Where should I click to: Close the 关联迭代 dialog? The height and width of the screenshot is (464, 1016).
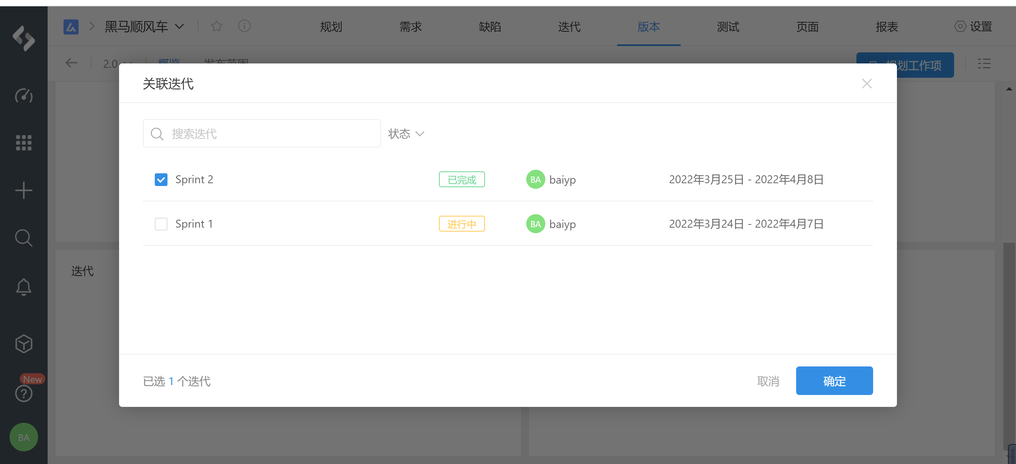pyautogui.click(x=867, y=84)
